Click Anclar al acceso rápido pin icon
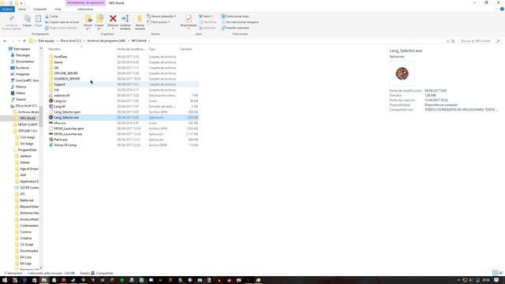Image resolution: width=505 pixels, height=284 pixels. [11, 19]
